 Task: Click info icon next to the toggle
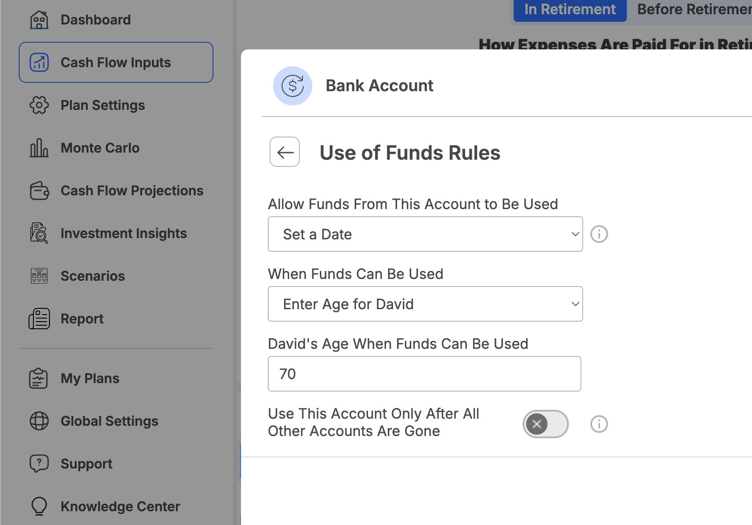click(599, 424)
